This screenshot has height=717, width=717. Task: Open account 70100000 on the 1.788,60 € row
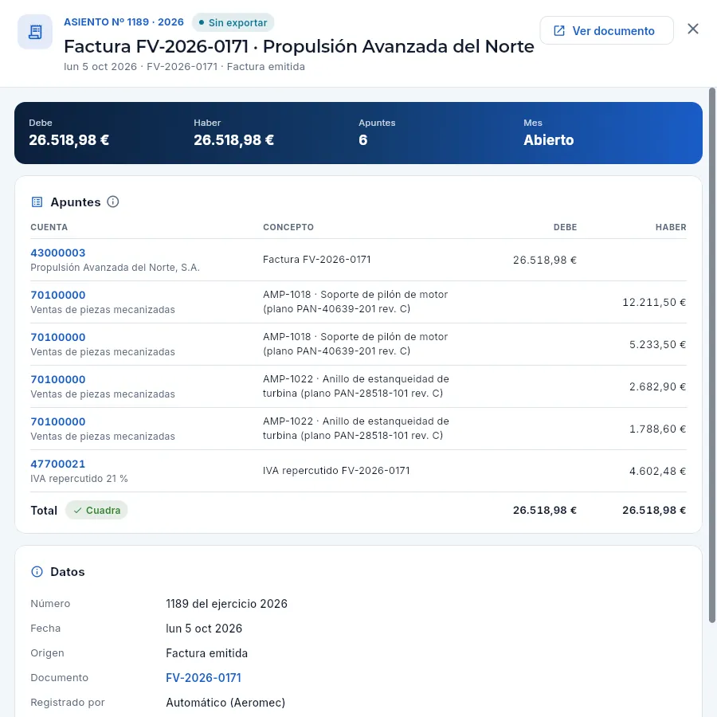point(58,421)
